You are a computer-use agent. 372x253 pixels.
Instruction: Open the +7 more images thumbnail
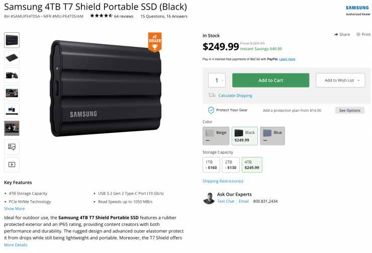tap(12, 128)
